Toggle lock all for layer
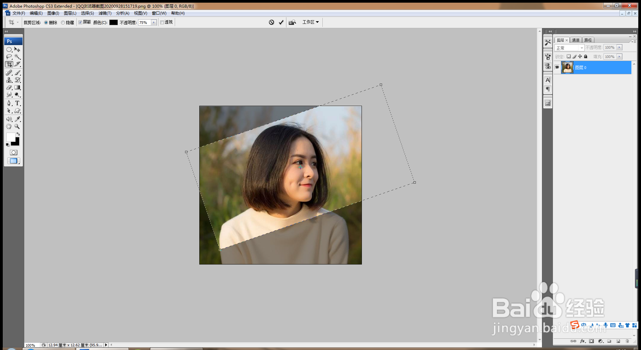The image size is (641, 350). (585, 56)
